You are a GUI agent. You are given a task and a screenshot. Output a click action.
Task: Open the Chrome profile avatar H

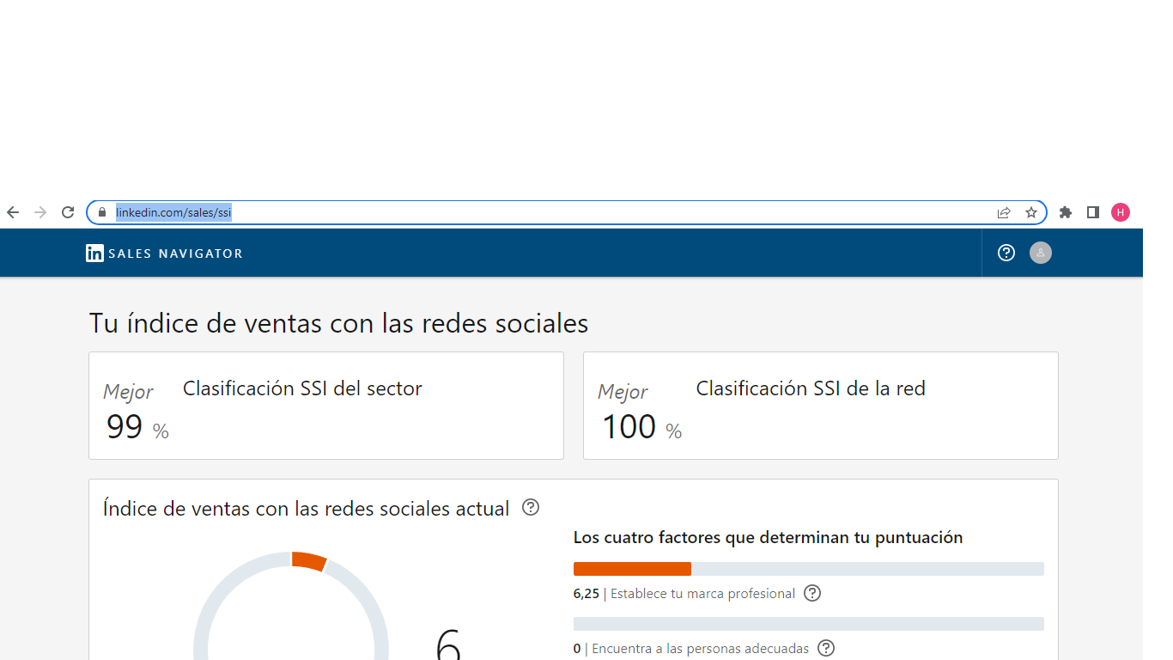pyautogui.click(x=1121, y=212)
